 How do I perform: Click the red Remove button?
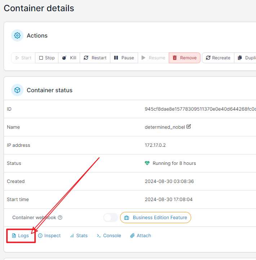pos(185,58)
